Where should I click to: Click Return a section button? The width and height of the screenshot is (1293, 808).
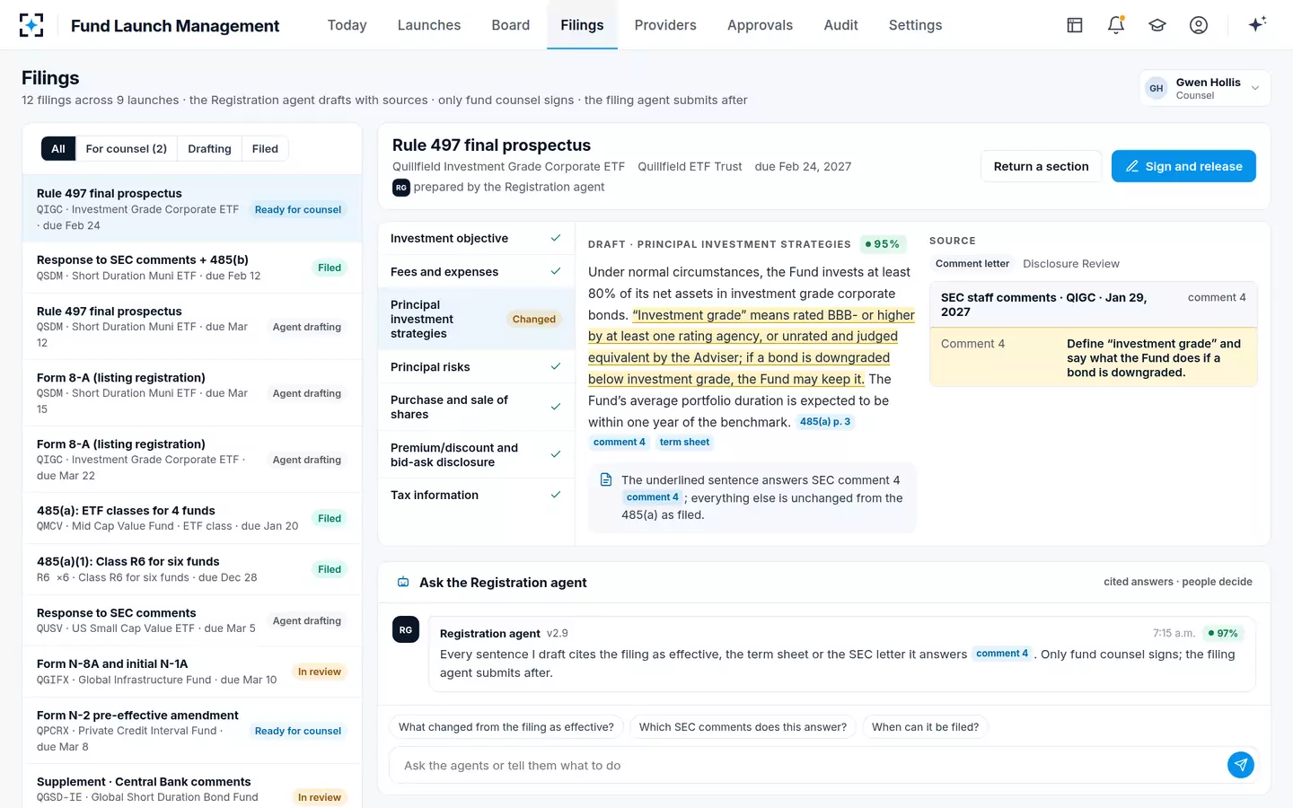[1041, 166]
